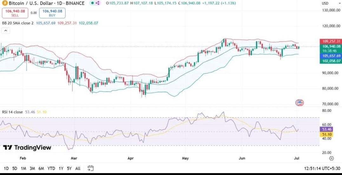
Task: Click the green market status dot
Action: point(92,3)
